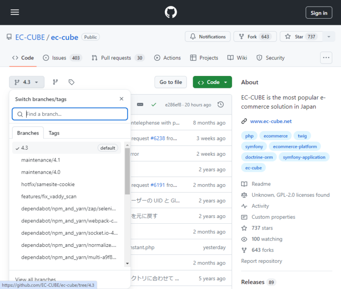Image resolution: width=341 pixels, height=289 pixels.
Task: Close the Switch branches/tags popup
Action: pos(122,99)
